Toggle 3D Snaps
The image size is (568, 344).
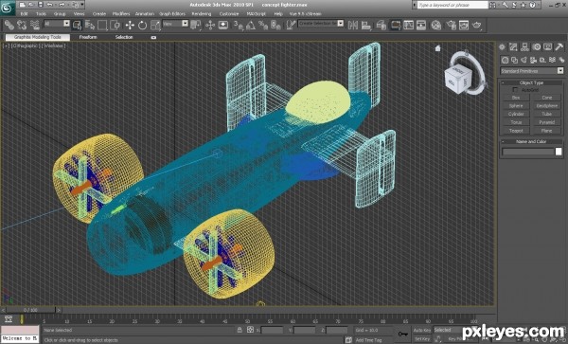pos(239,25)
